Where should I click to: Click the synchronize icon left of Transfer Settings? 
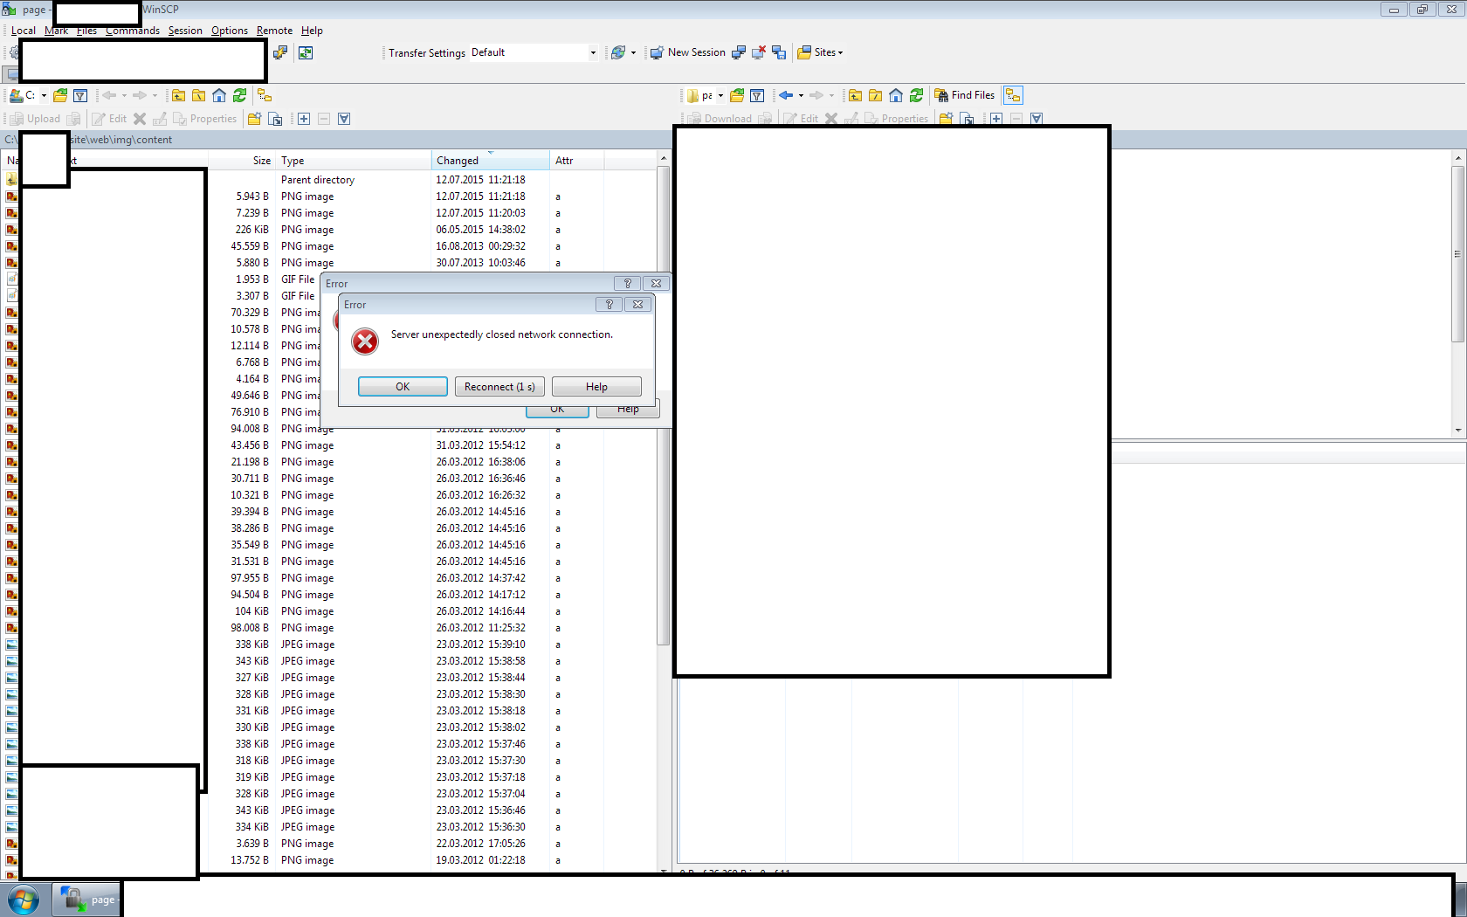(306, 52)
